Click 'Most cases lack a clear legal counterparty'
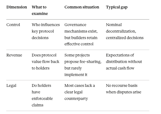The width and height of the screenshot is (161, 114). pos(80,92)
